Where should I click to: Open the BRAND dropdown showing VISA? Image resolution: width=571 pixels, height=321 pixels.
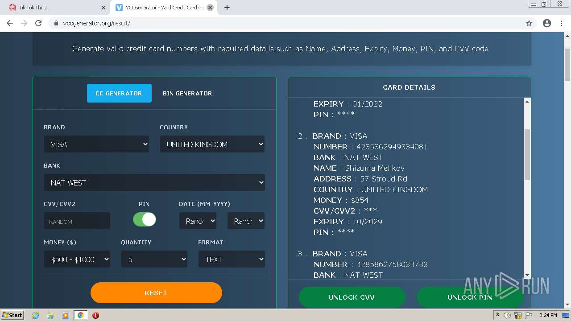pyautogui.click(x=96, y=144)
